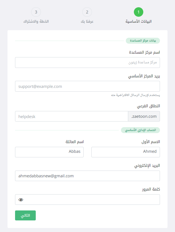This screenshot has width=175, height=232.
Task: Click the البيانات الأساسية step label
Action: pyautogui.click(x=138, y=21)
